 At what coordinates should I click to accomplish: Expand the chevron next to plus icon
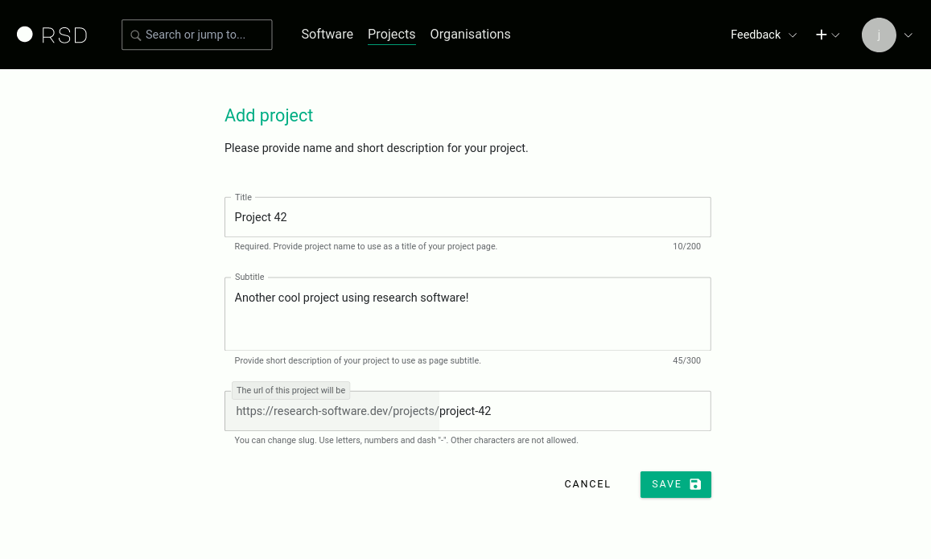[x=836, y=35]
